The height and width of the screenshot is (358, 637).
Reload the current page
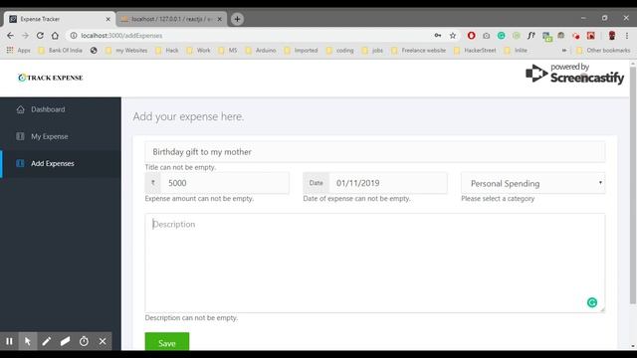coord(40,36)
